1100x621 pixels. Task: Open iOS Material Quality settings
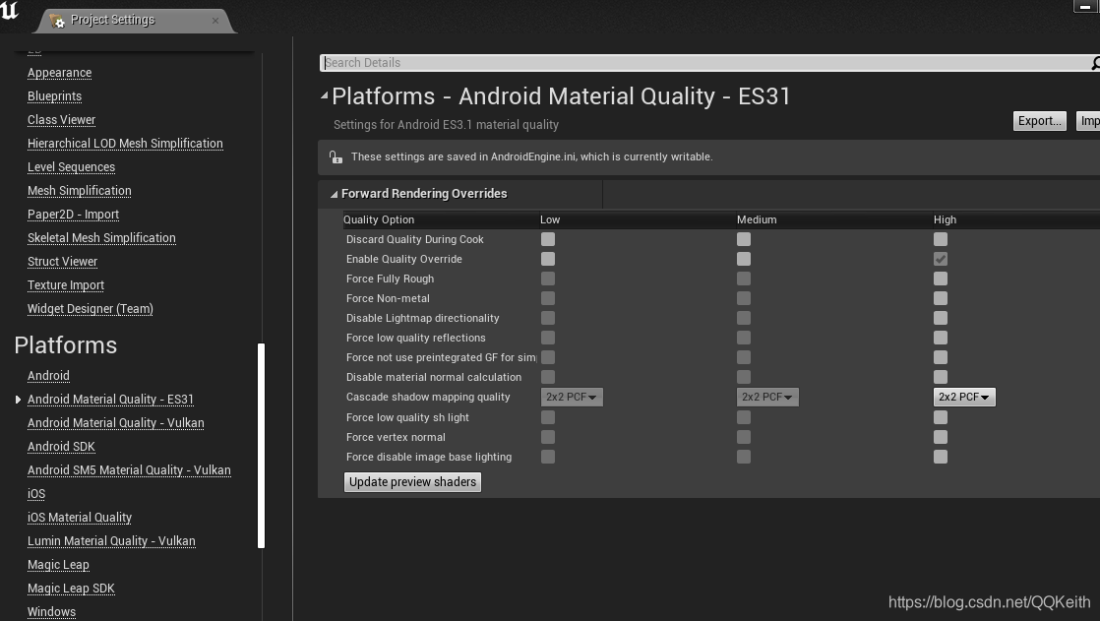point(80,518)
